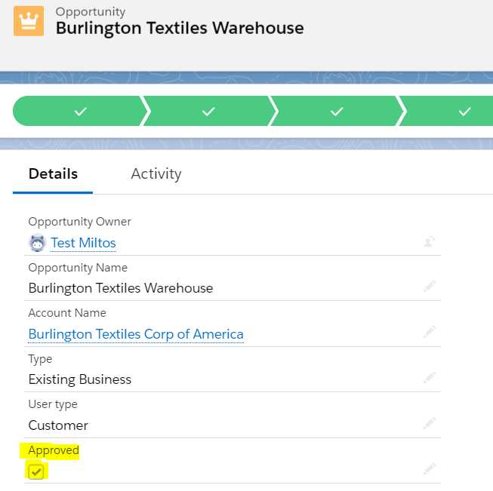Click Account Name edit pencil
Viewport: 493px width, 491px height.
[429, 333]
